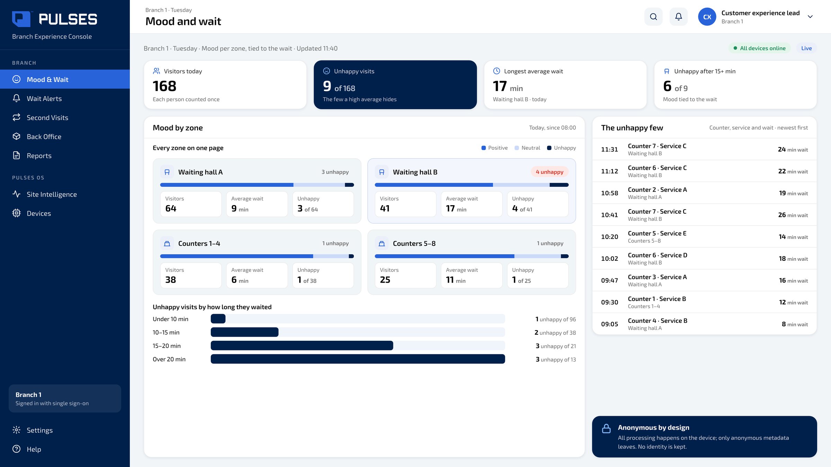Screen dimensions: 831x467
Task: Click the Neutral legend color swatch
Action: point(517,148)
